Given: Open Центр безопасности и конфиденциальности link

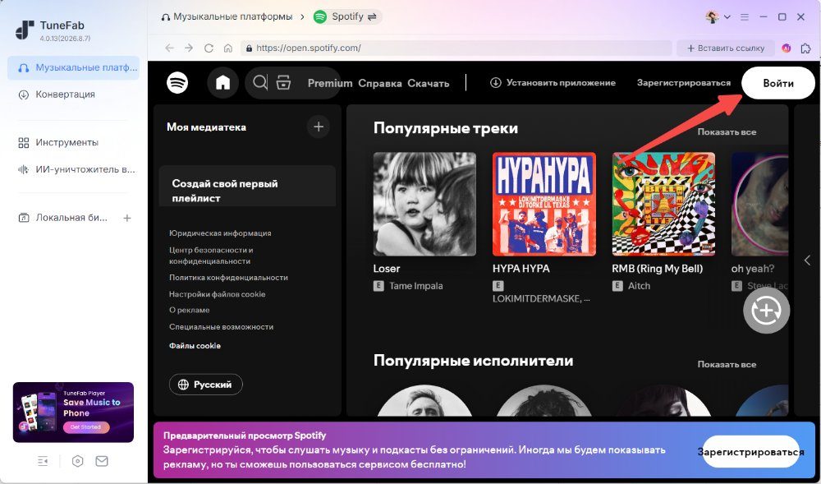Looking at the screenshot, I should point(211,256).
